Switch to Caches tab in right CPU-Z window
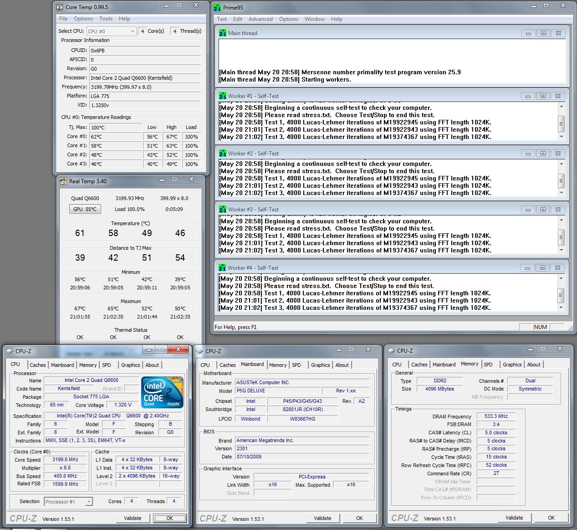The height and width of the screenshot is (530, 577). [419, 365]
